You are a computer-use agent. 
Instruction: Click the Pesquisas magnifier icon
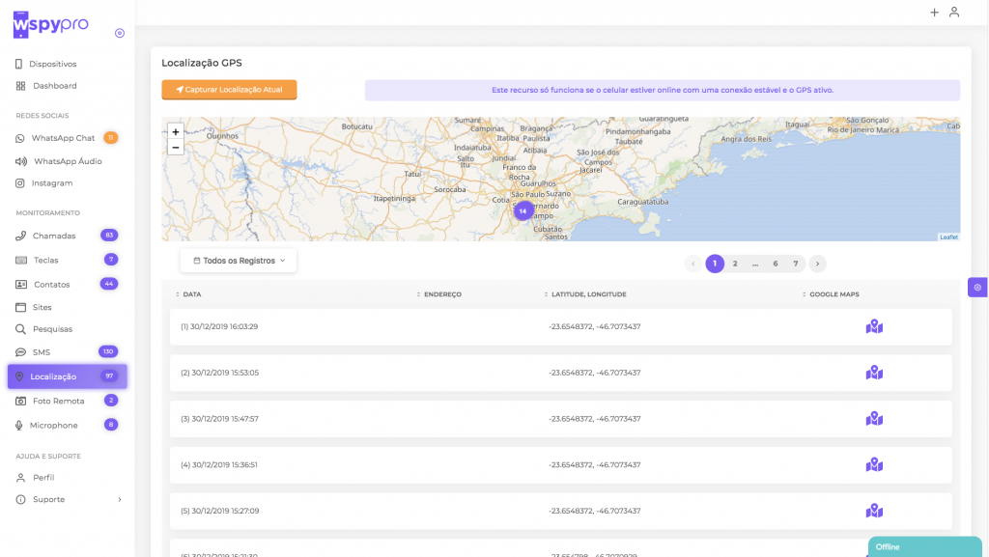(21, 329)
